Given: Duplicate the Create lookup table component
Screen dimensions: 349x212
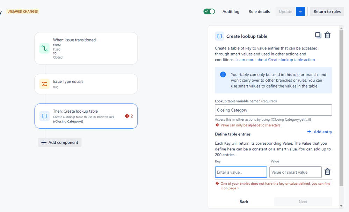Looking at the screenshot, I should [318, 35].
